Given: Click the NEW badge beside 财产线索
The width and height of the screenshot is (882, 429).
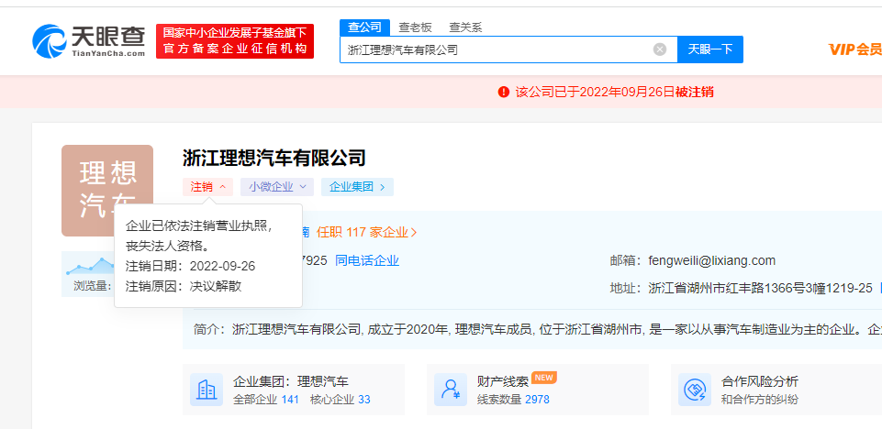Looking at the screenshot, I should point(544,378).
